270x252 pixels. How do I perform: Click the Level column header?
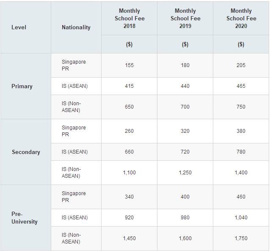pos(19,27)
